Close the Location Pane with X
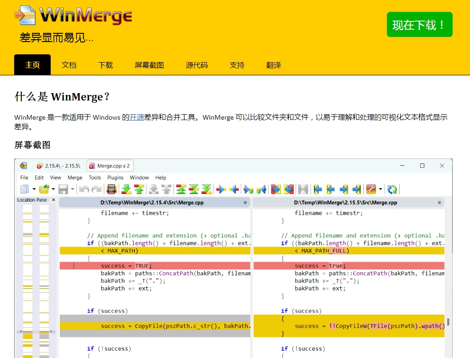Image resolution: width=470 pixels, height=358 pixels. (x=53, y=200)
